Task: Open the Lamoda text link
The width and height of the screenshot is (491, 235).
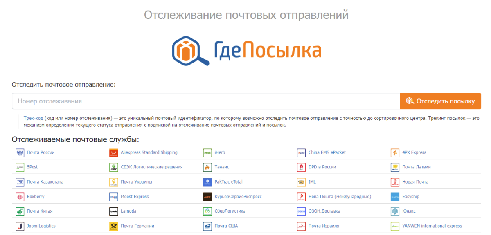Action: point(128,211)
